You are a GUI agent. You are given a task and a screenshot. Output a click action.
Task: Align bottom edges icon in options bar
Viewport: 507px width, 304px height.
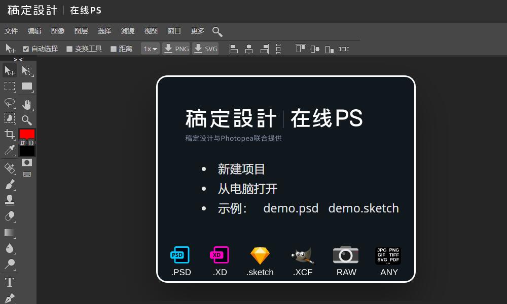point(329,50)
